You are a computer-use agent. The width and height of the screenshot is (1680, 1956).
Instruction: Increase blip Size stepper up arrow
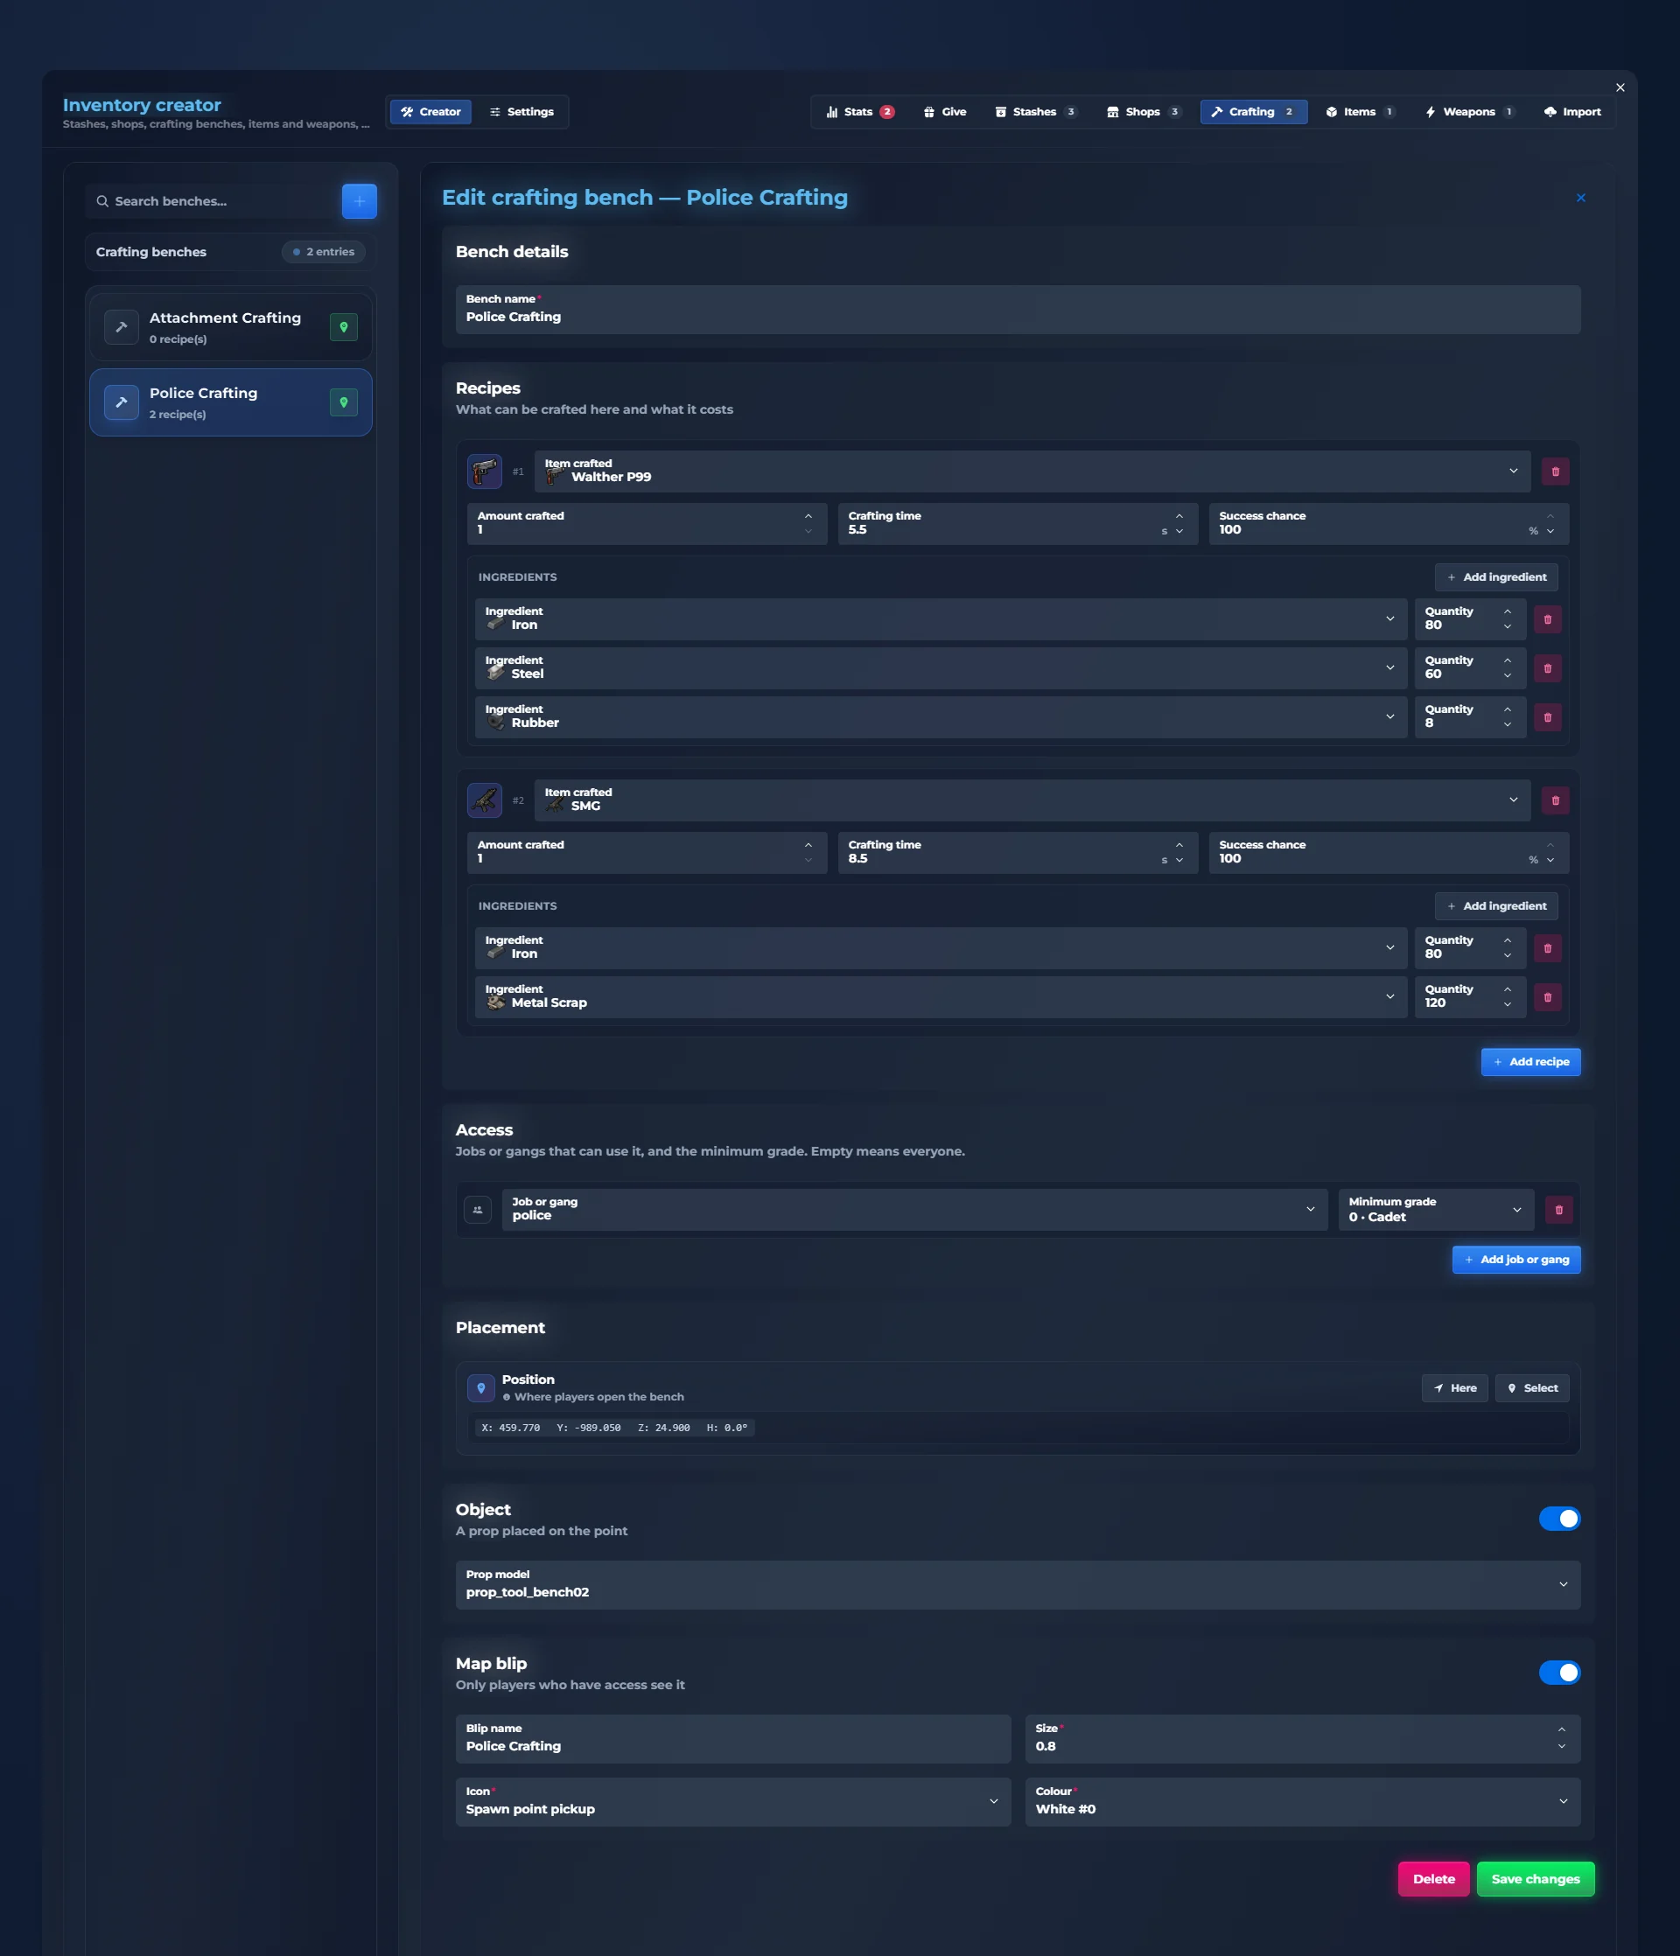pyautogui.click(x=1561, y=1729)
